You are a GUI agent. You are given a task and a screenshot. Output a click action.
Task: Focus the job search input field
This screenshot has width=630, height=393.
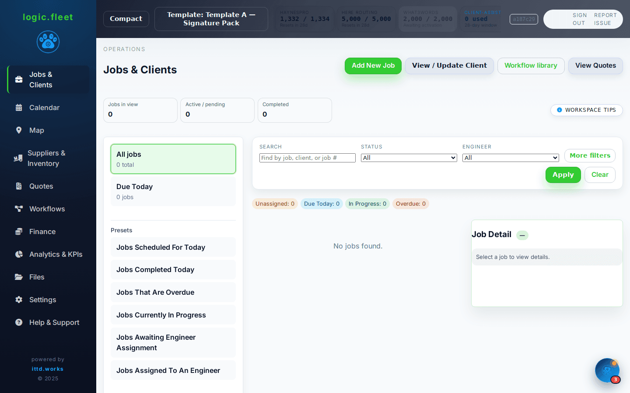click(307, 158)
